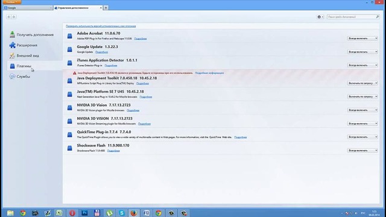Screen dimensions: 386x217
Task: Click the NVIDIA 3D VISION streaming plugin icon
Action: 70,121
